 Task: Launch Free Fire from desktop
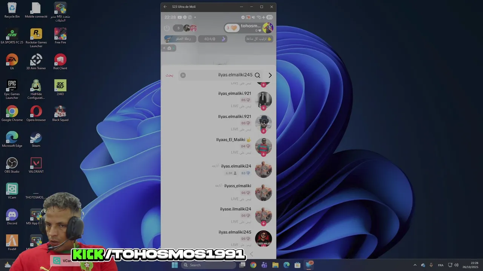(60, 37)
